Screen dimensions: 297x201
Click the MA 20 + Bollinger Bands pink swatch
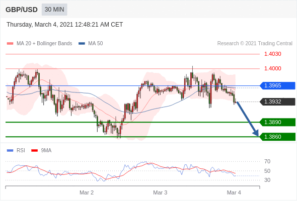10,44
